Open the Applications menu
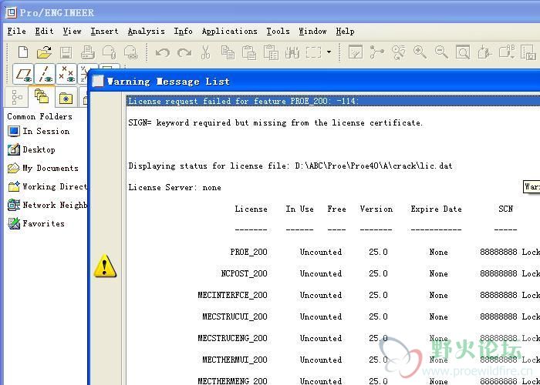540x385 pixels. [x=229, y=32]
